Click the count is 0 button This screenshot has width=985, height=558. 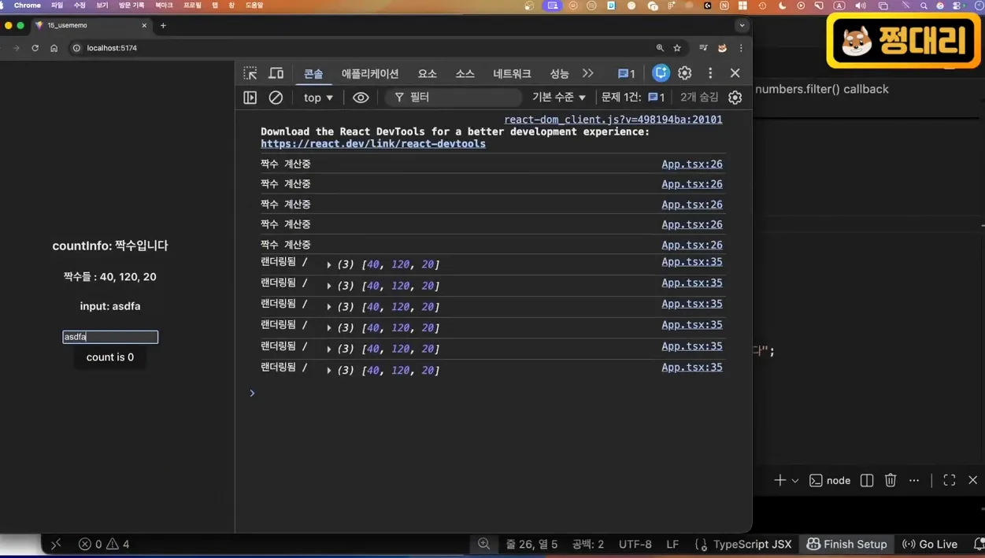(110, 357)
